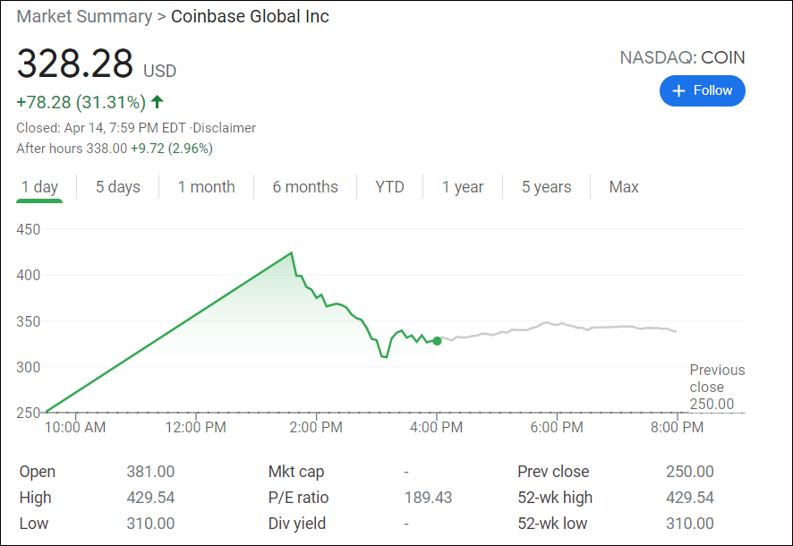Follow the Coinbase stock
The width and height of the screenshot is (793, 546).
703,91
